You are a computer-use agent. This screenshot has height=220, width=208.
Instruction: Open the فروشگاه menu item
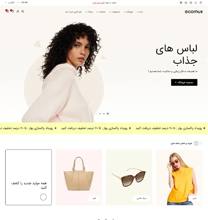pyautogui.click(x=128, y=12)
